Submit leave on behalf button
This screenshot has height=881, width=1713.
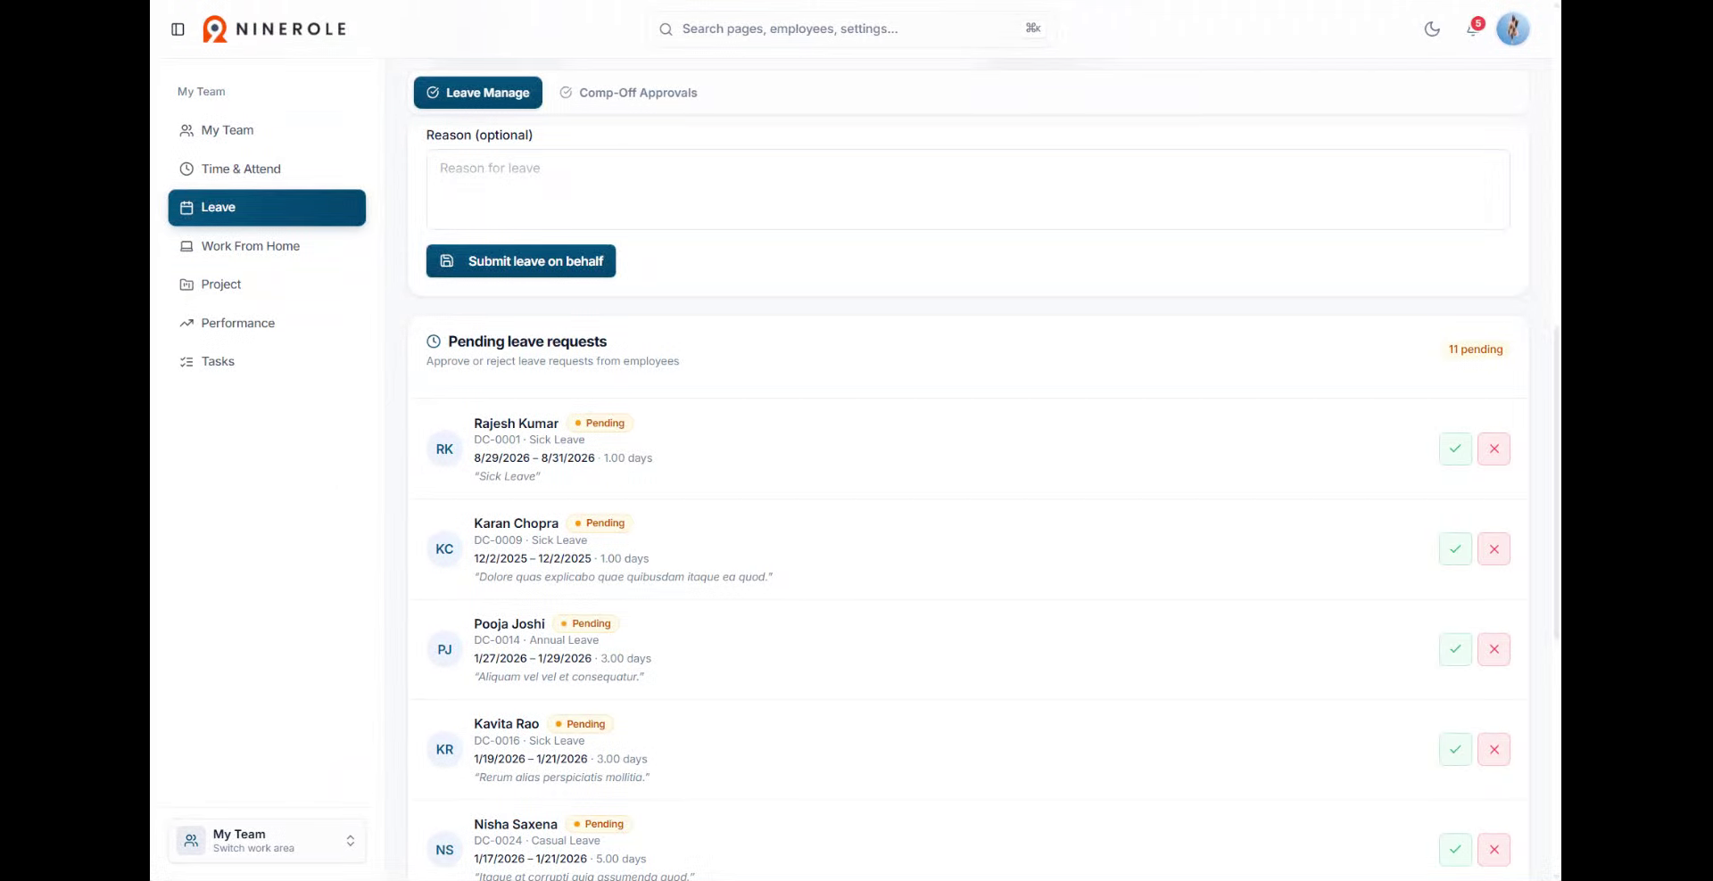tap(521, 261)
